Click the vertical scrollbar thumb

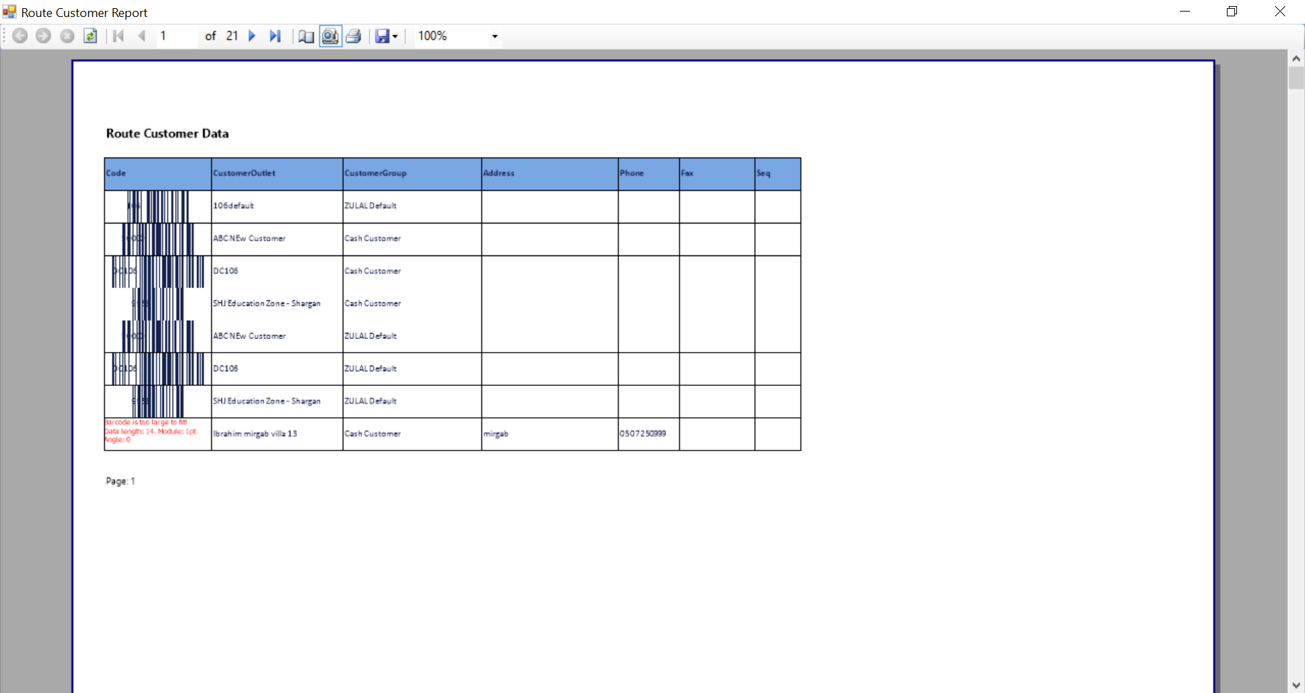(x=1296, y=78)
